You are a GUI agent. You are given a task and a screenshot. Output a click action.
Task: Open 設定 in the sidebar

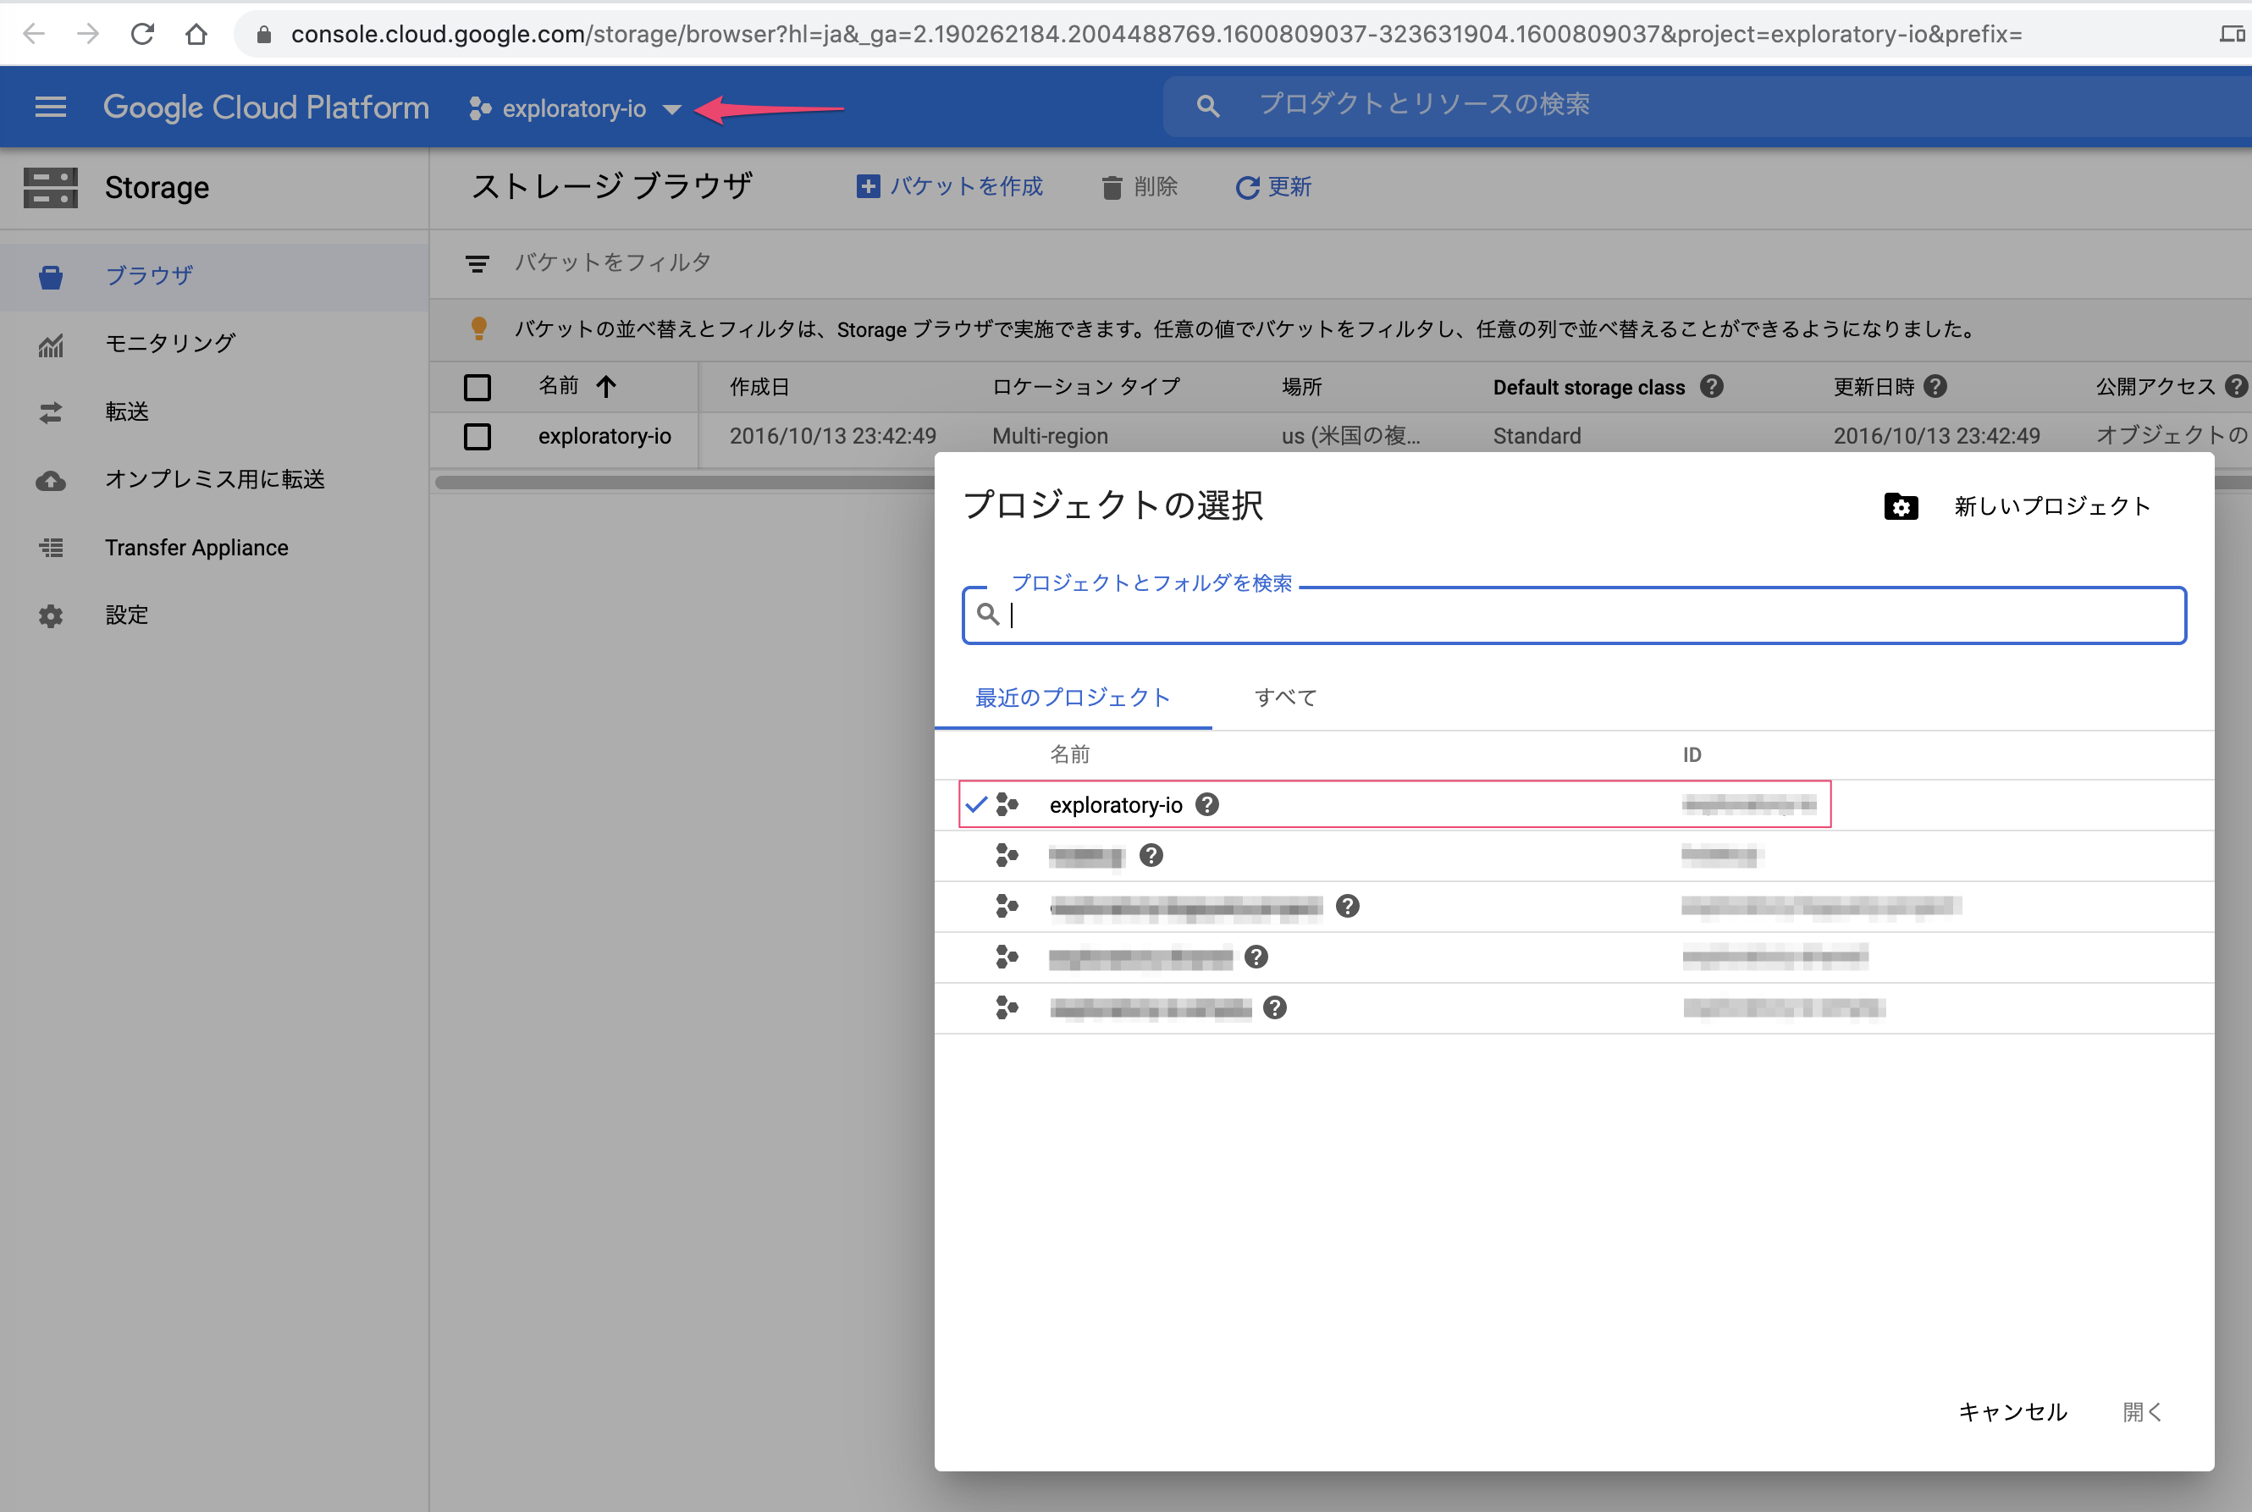pos(214,615)
